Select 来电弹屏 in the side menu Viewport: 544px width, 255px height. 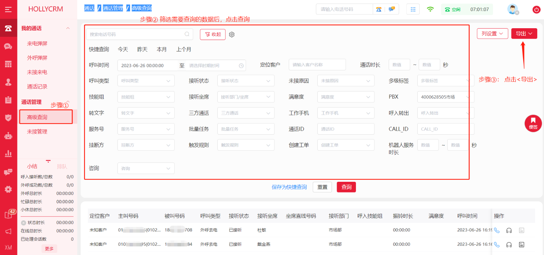click(x=37, y=44)
